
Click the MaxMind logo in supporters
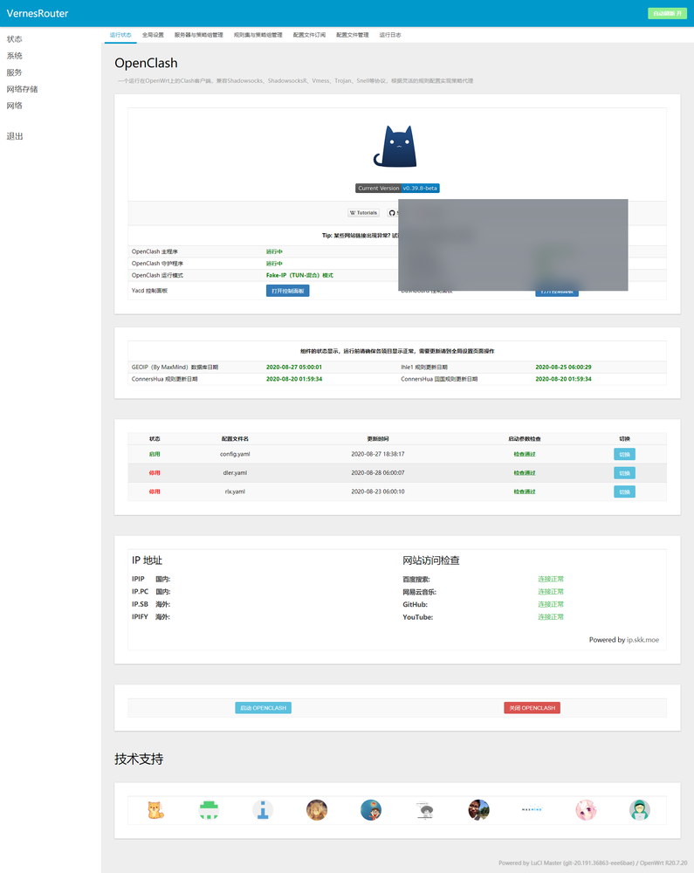(532, 809)
